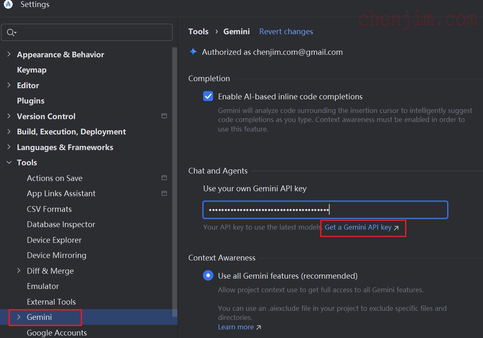Select Database Inspector
483x338 pixels.
(61, 224)
